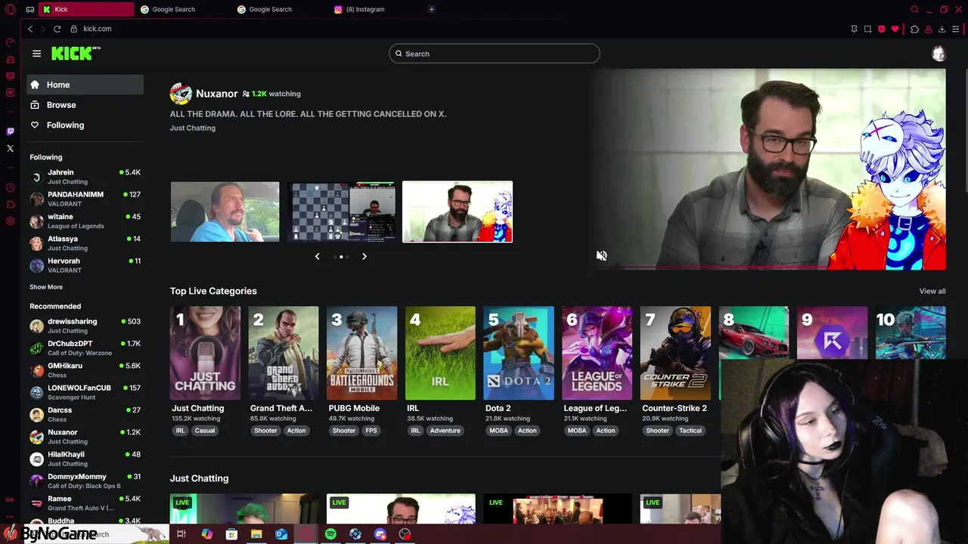Open LONEWOLFanCUB in Recommended list
The height and width of the screenshot is (544, 968).
(85, 392)
